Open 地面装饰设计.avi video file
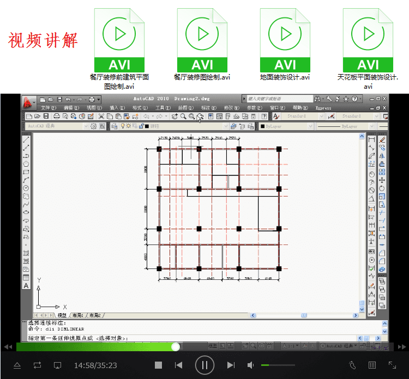The width and height of the screenshot is (409, 379). (285, 45)
